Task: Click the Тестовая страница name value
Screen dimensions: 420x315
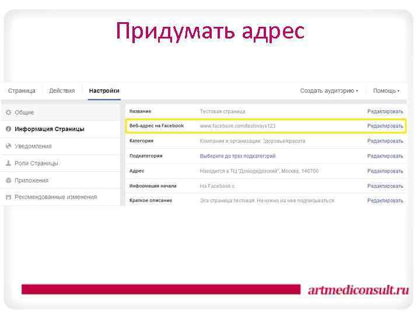Action: click(x=223, y=111)
